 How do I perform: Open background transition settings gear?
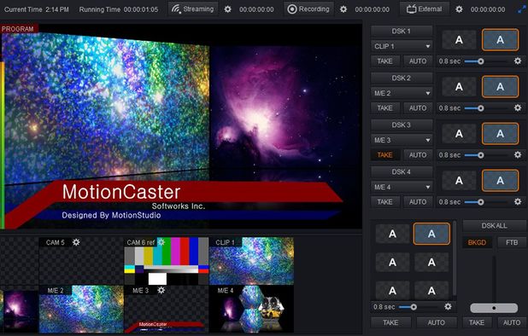(x=448, y=306)
